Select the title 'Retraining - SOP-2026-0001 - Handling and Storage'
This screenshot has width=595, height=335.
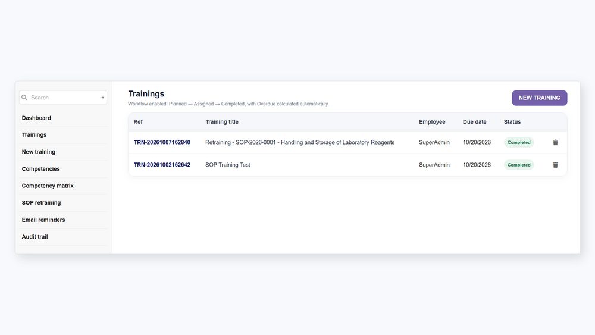click(x=300, y=142)
